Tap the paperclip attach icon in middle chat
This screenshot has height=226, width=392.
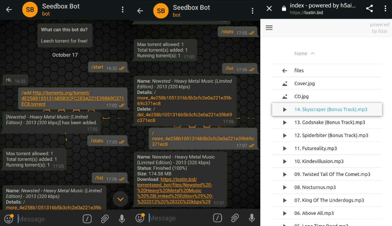[235, 218]
